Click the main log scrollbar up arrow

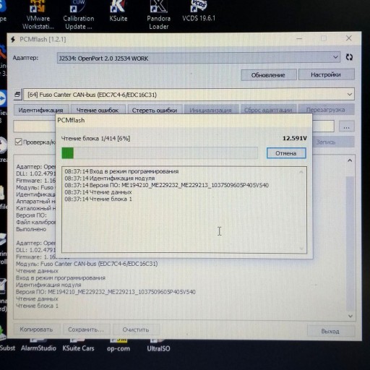tap(350, 160)
